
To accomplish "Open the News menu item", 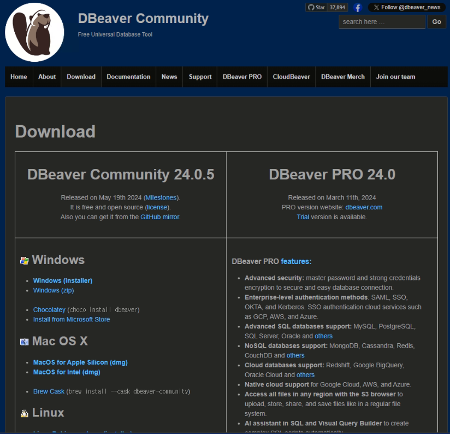I will (169, 77).
